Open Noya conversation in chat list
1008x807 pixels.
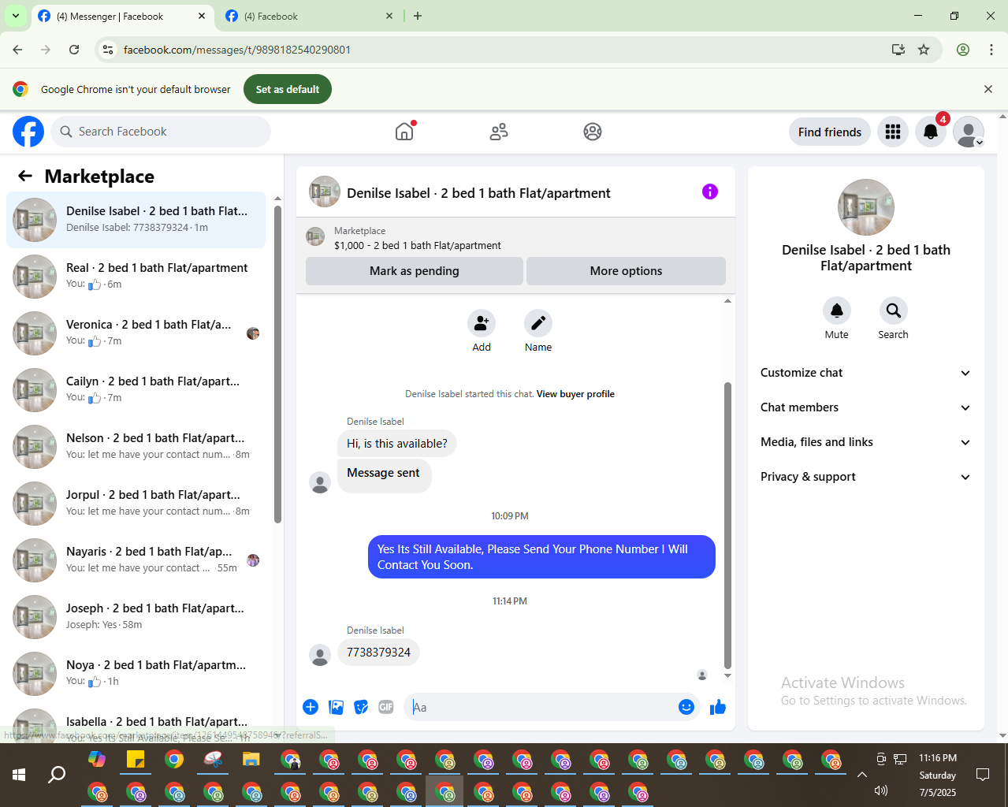click(x=136, y=674)
